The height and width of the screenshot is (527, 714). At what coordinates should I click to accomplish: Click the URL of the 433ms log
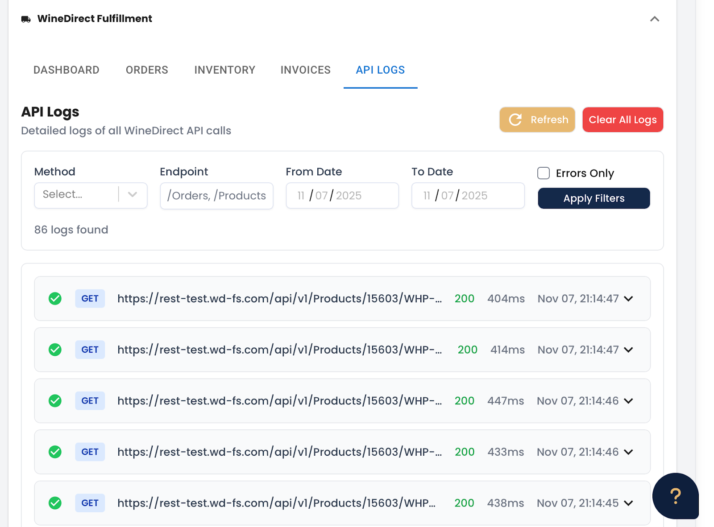(x=280, y=452)
